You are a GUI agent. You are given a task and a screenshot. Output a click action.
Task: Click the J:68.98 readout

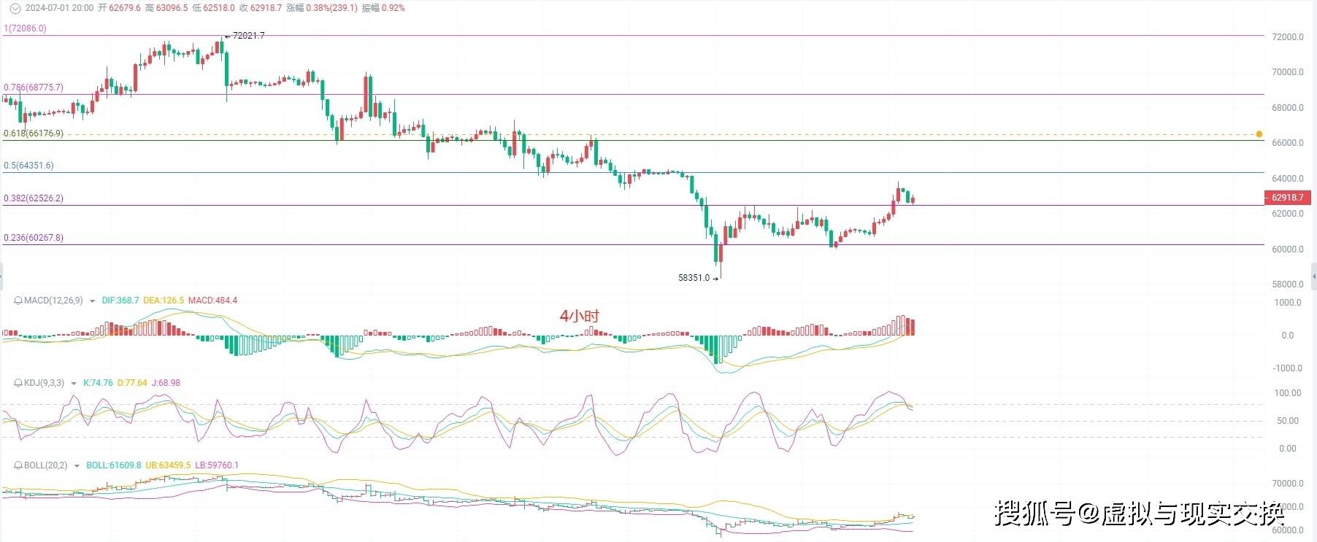(166, 383)
